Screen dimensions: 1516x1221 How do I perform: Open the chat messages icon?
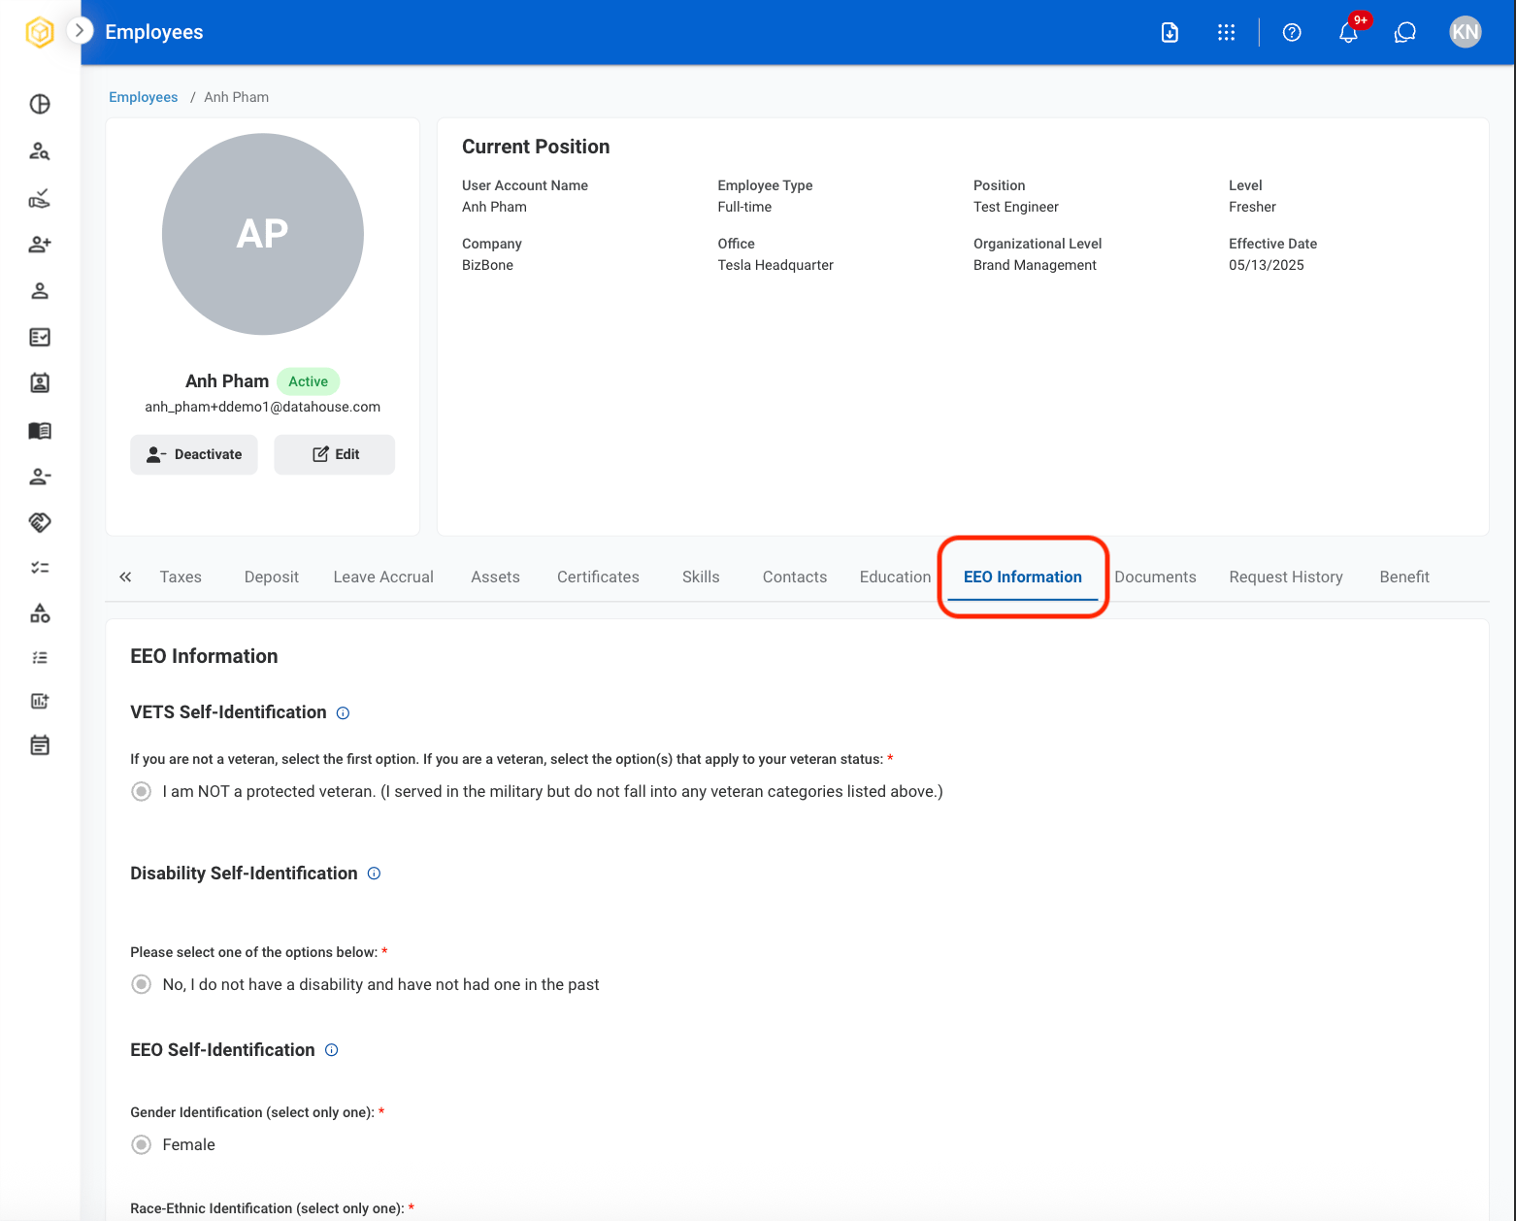click(1405, 32)
